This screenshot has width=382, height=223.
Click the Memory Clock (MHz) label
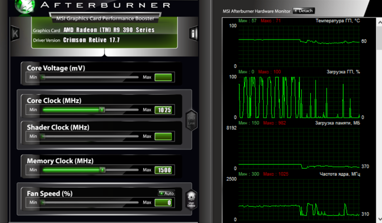point(60,161)
